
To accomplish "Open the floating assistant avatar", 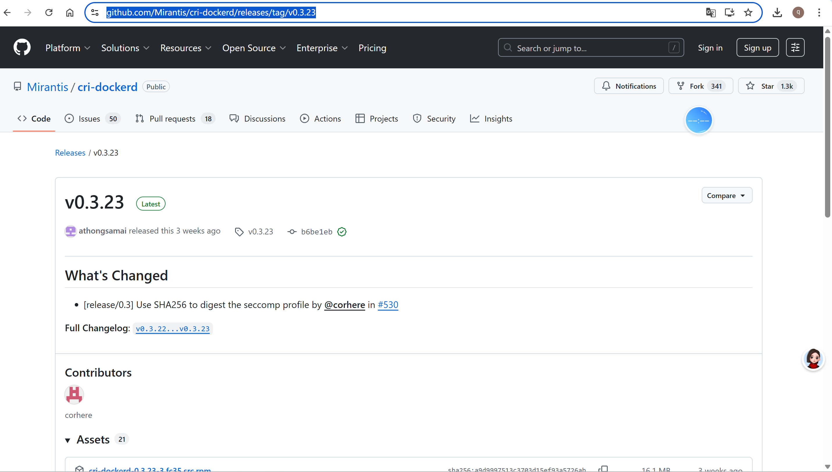I will pos(813,359).
